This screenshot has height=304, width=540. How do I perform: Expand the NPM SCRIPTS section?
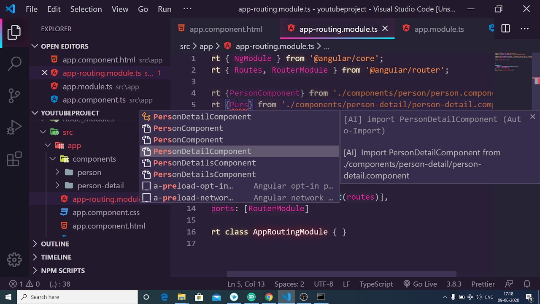point(62,270)
